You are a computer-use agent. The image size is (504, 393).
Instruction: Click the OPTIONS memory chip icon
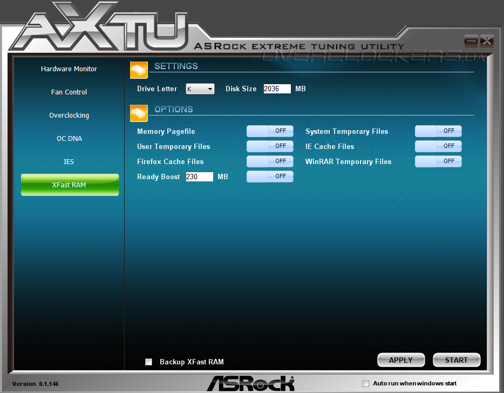pos(139,113)
